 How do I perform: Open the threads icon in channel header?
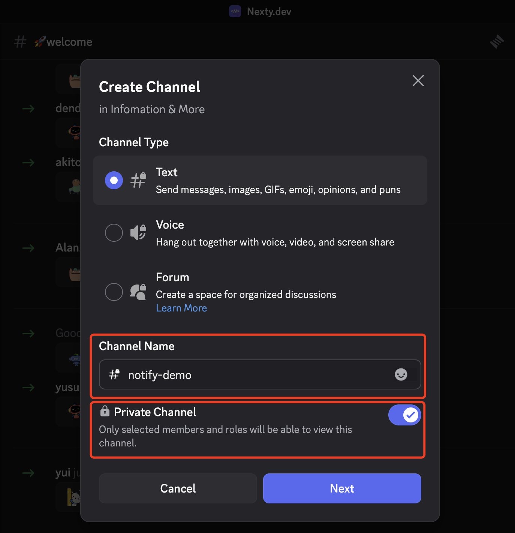tap(497, 42)
